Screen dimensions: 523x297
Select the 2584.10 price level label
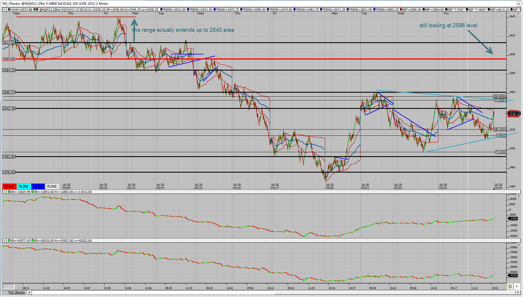(8, 70)
